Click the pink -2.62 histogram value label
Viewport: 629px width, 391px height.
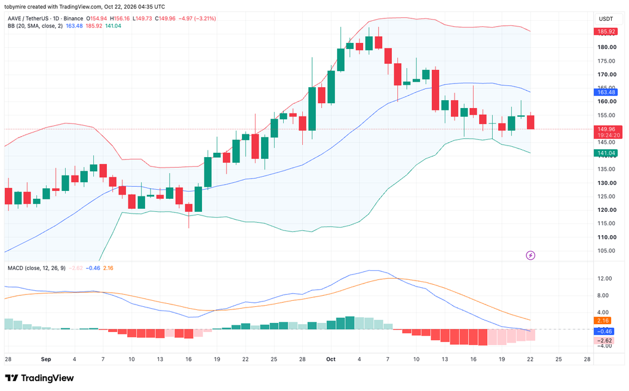coord(604,341)
